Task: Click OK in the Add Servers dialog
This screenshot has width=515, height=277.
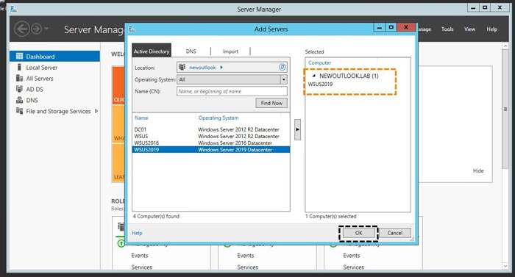Action: point(358,233)
